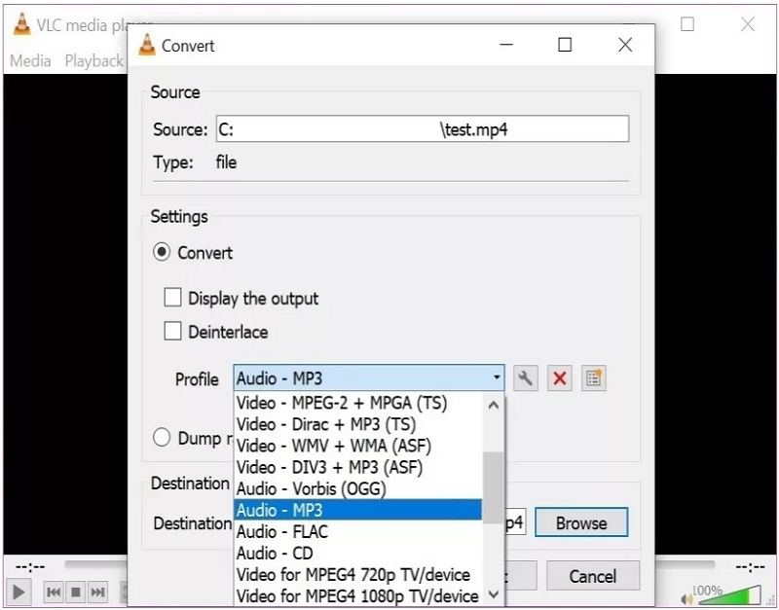
Task: Click the profile list scrollbar thumb
Action: click(x=493, y=486)
